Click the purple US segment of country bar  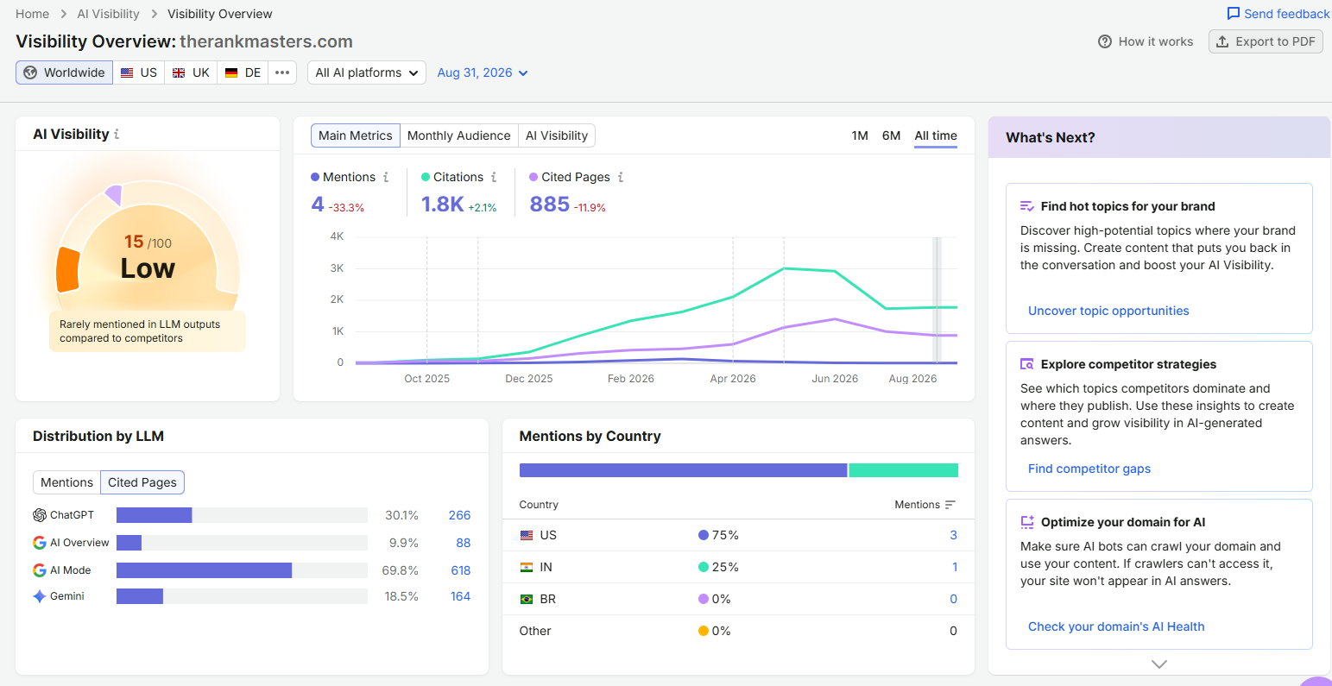(x=683, y=470)
